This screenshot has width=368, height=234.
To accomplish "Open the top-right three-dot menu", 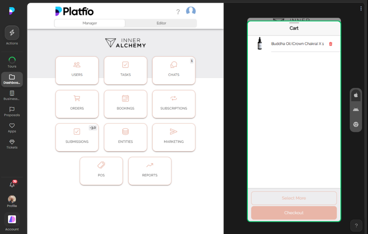I will (x=361, y=8).
